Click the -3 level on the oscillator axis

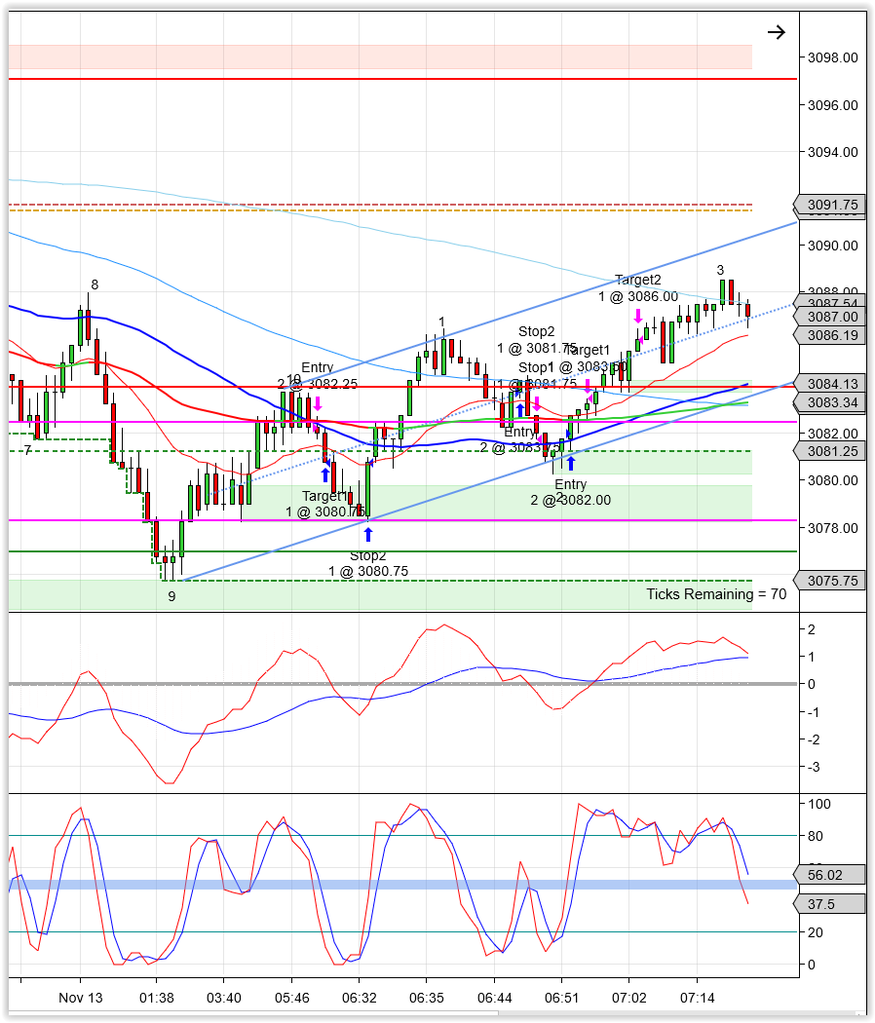(x=814, y=768)
